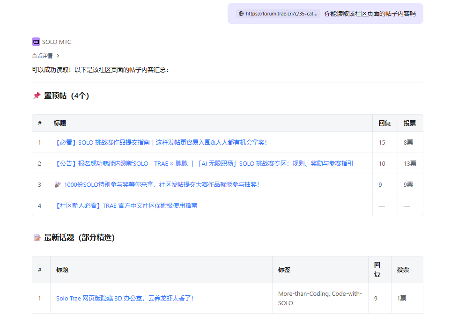Open the 【社区新人必看】TRAE 官方中文社区 guide

[x=126, y=205]
